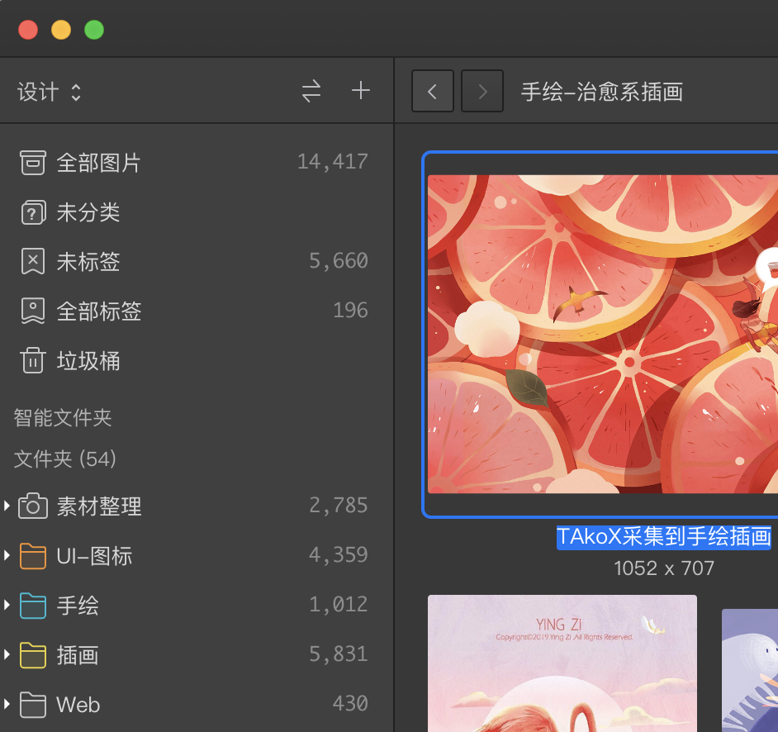Image resolution: width=778 pixels, height=732 pixels.
Task: Click the switch library arrows icon
Action: point(311,92)
